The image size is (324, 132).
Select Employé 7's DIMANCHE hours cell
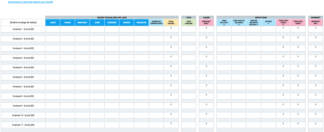pos(141,87)
